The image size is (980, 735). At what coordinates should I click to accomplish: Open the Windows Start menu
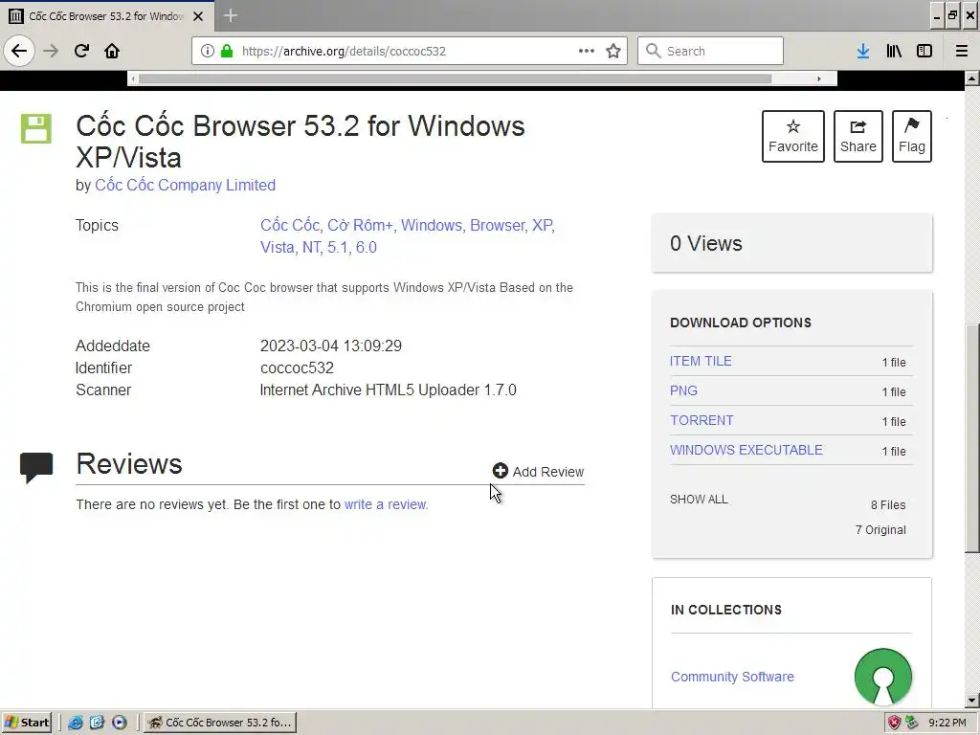click(27, 723)
